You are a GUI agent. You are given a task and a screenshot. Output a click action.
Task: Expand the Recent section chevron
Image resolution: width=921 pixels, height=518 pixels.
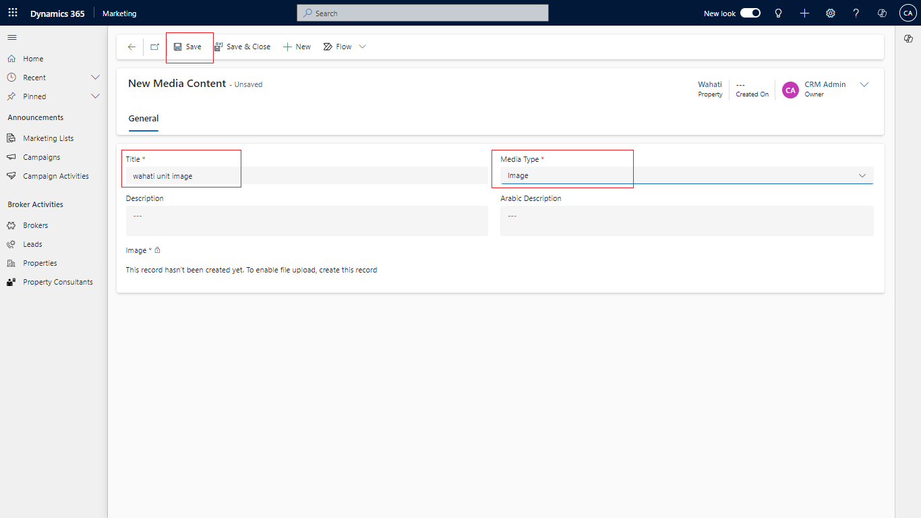95,78
